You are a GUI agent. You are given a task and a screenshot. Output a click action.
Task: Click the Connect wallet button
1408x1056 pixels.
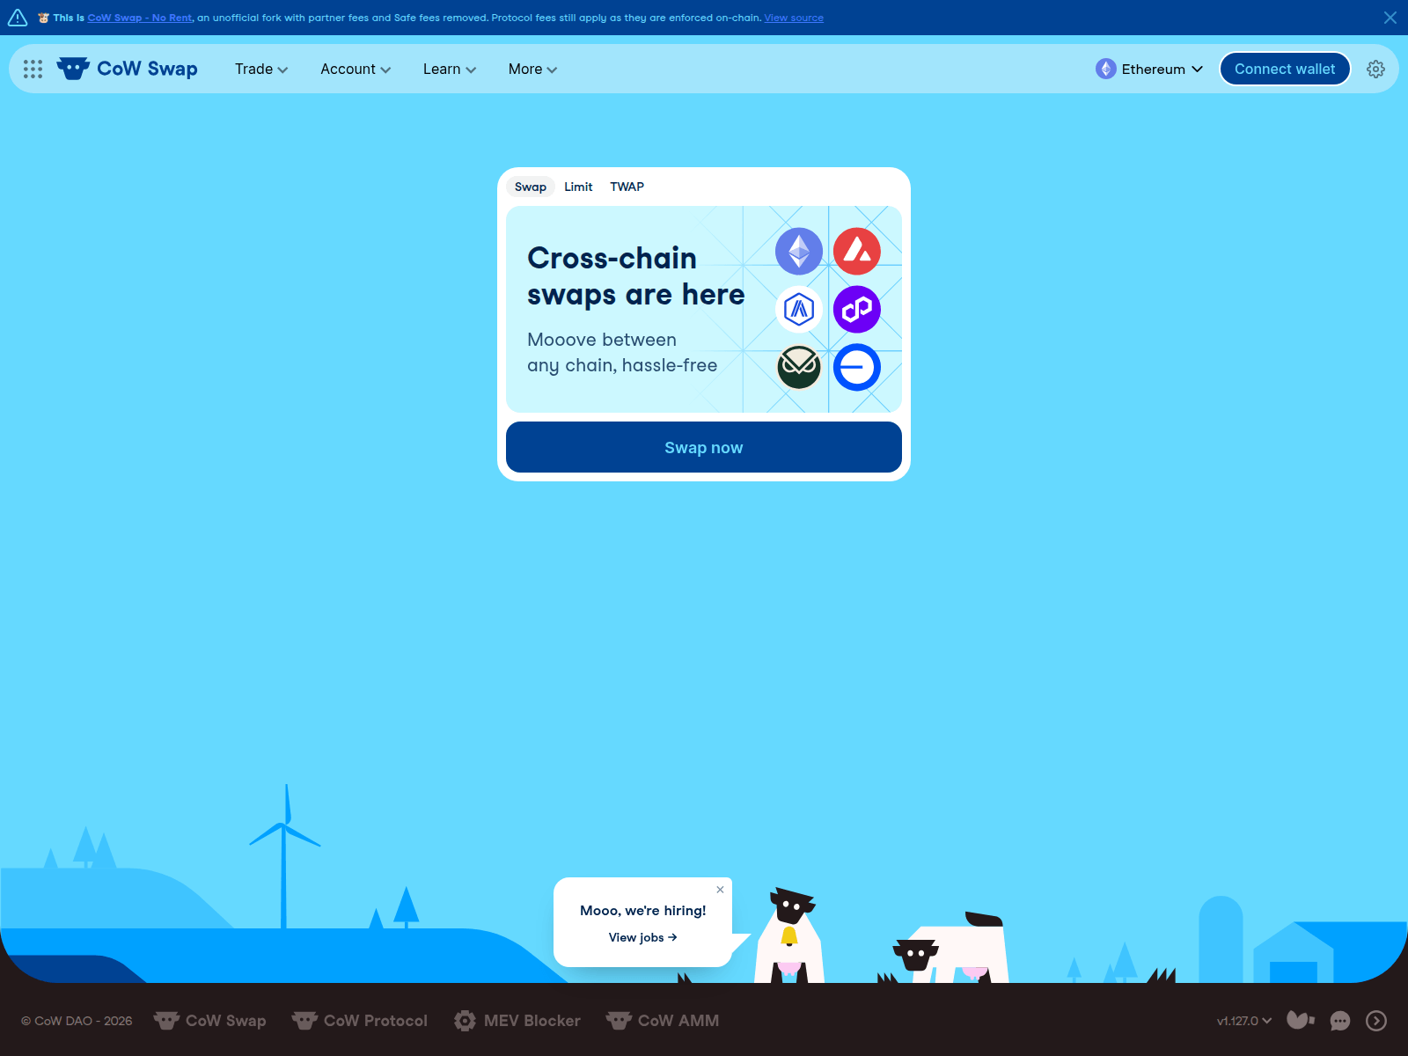(1285, 69)
